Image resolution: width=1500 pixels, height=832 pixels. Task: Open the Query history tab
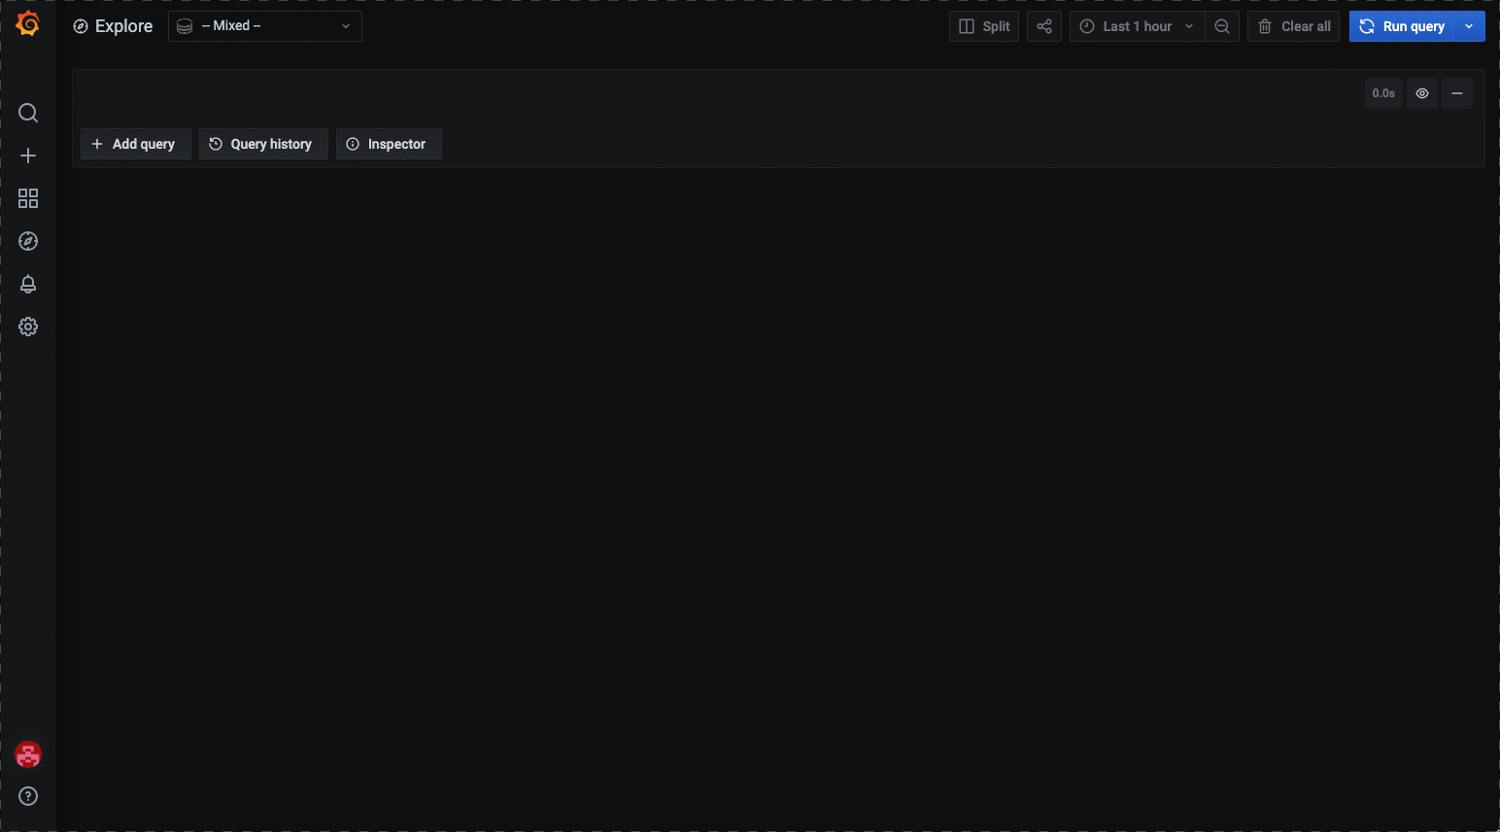(263, 144)
